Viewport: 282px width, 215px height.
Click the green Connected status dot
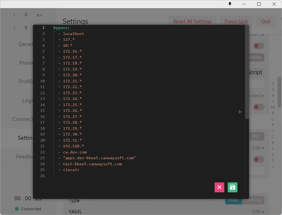pyautogui.click(x=17, y=209)
